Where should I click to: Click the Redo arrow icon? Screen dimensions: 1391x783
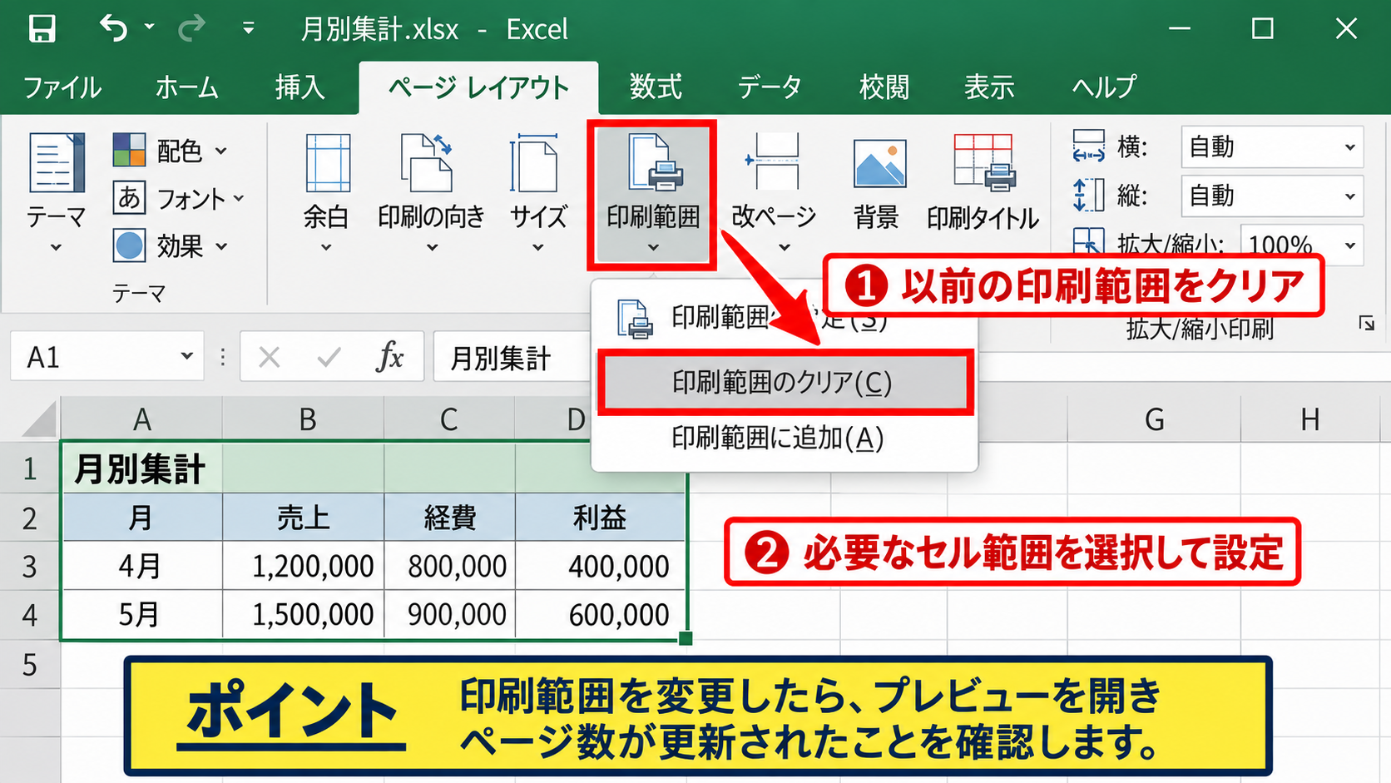tap(191, 28)
